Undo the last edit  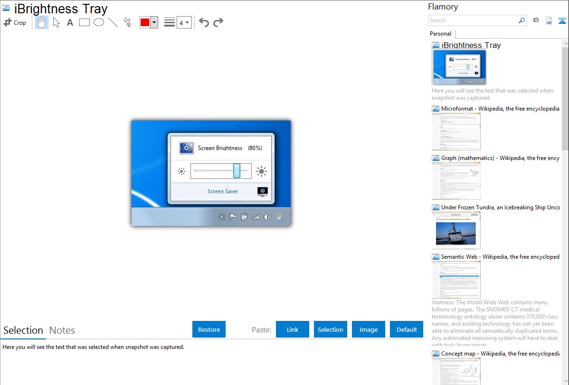pos(204,22)
